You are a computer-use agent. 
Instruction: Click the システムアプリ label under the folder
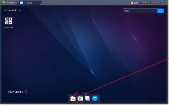[9, 27]
